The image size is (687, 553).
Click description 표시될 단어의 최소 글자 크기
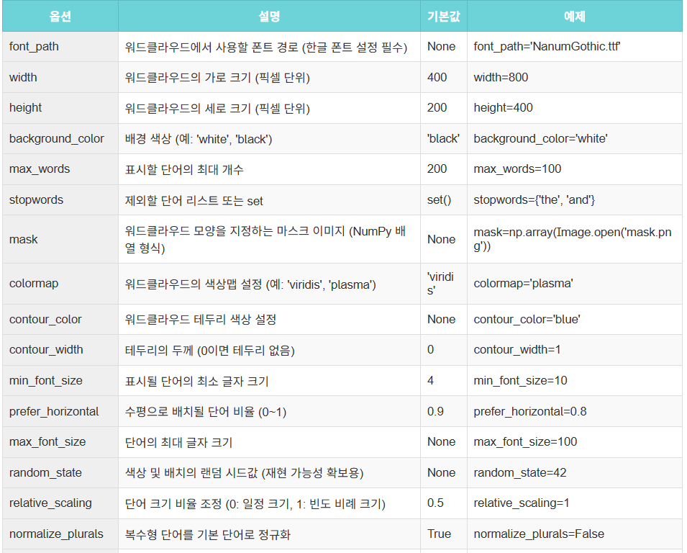[196, 381]
